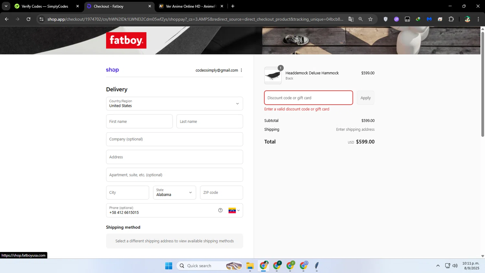
Task: Click the first Chrome taskbar icon
Action: [264, 266]
